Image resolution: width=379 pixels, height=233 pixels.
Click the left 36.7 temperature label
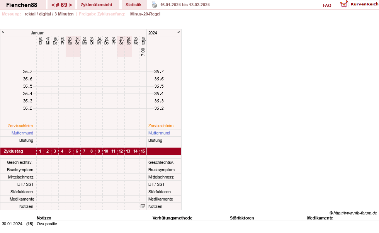point(27,71)
